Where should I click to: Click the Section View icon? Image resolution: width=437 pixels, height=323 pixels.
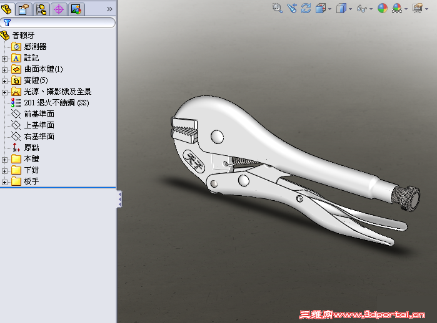(321, 8)
